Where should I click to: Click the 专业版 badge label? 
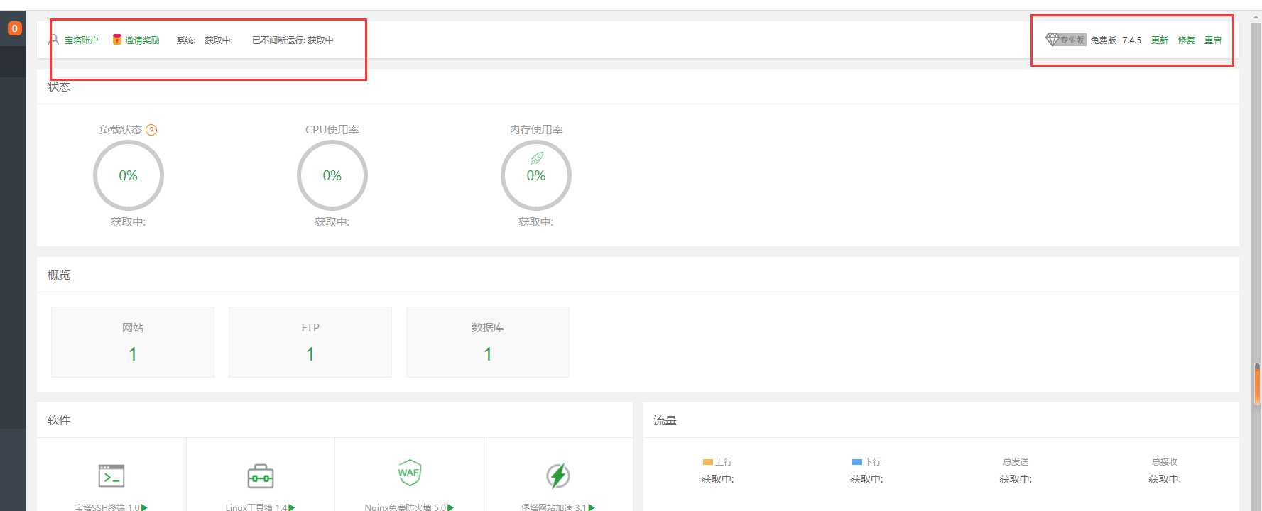click(1072, 40)
